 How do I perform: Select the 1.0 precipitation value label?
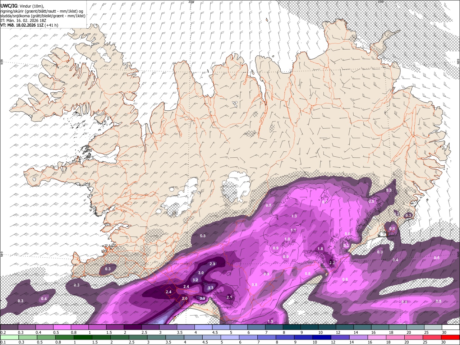pyautogui.click(x=287, y=239)
